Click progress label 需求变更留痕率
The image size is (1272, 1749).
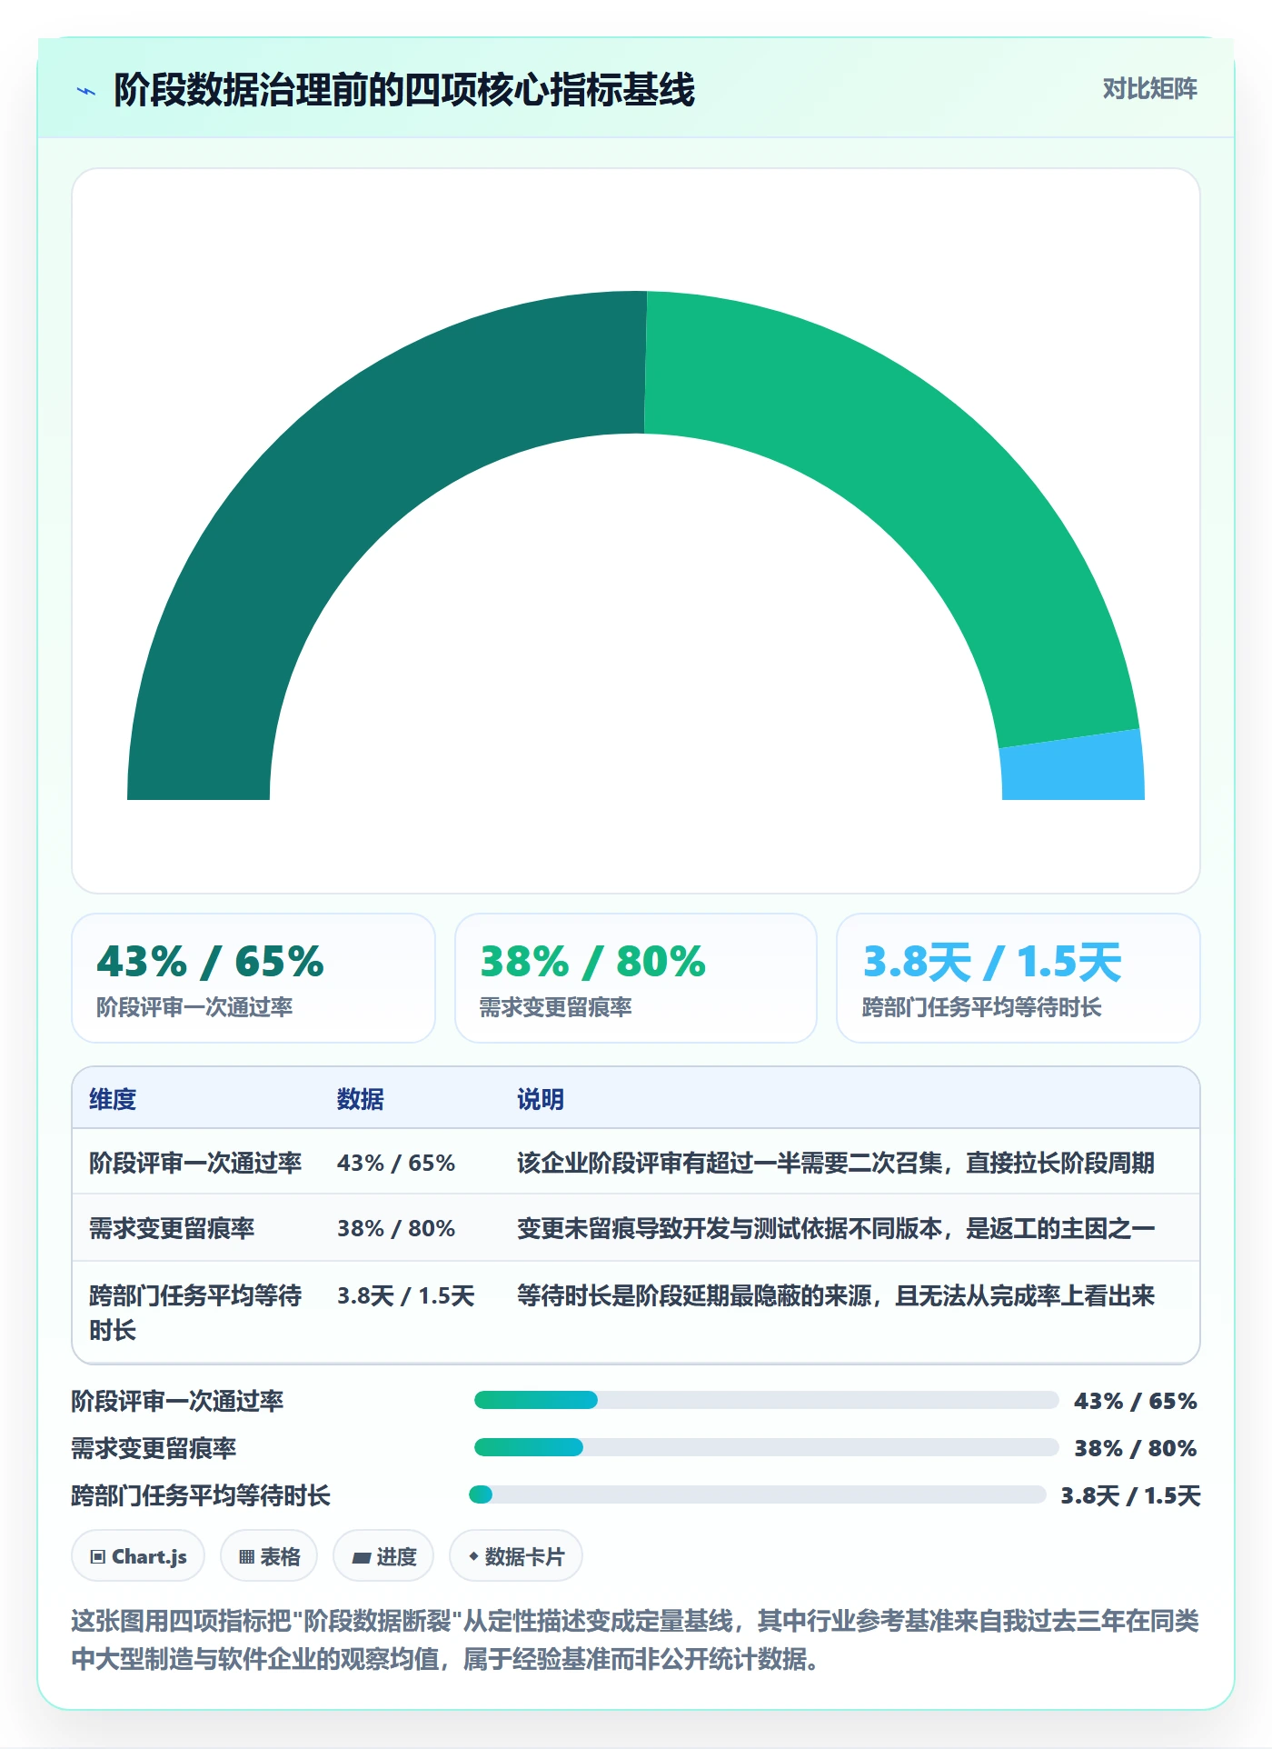tap(154, 1448)
